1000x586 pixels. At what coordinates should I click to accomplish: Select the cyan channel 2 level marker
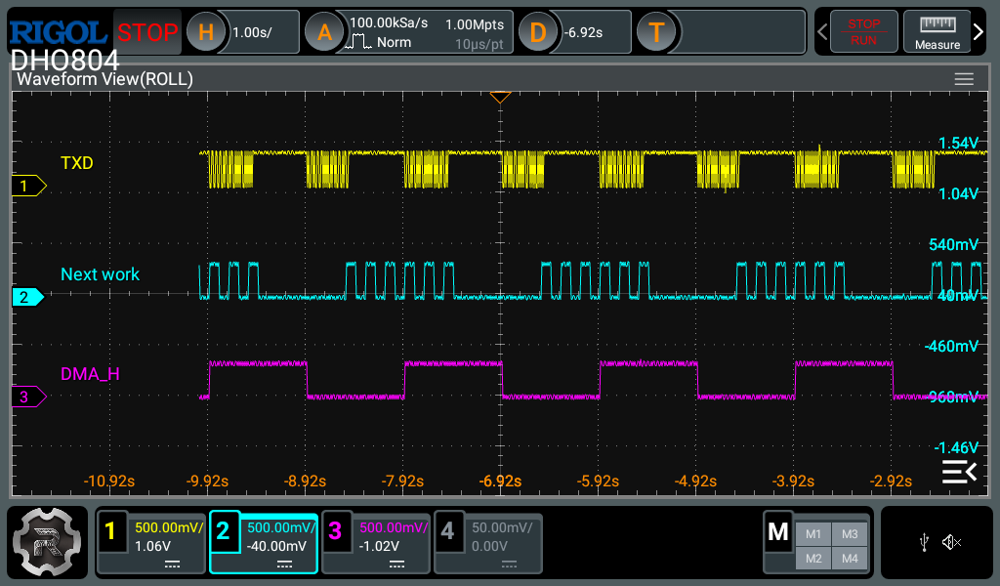coord(27,297)
